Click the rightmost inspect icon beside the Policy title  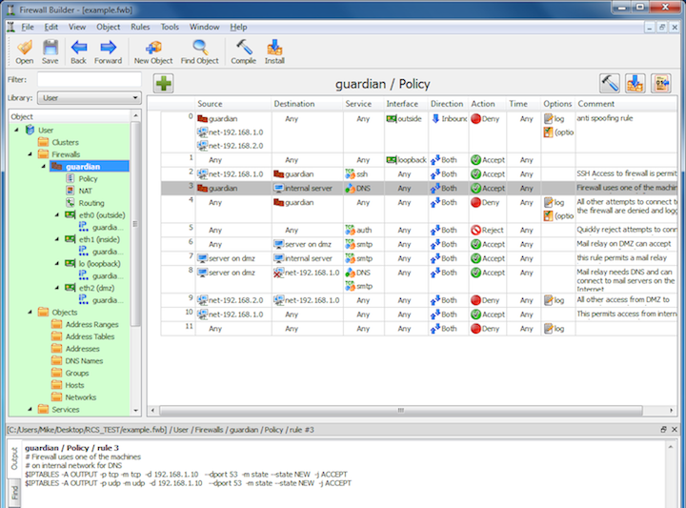pyautogui.click(x=661, y=83)
